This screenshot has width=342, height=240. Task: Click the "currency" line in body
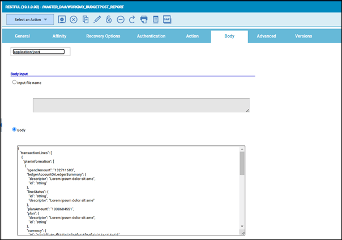36,230
